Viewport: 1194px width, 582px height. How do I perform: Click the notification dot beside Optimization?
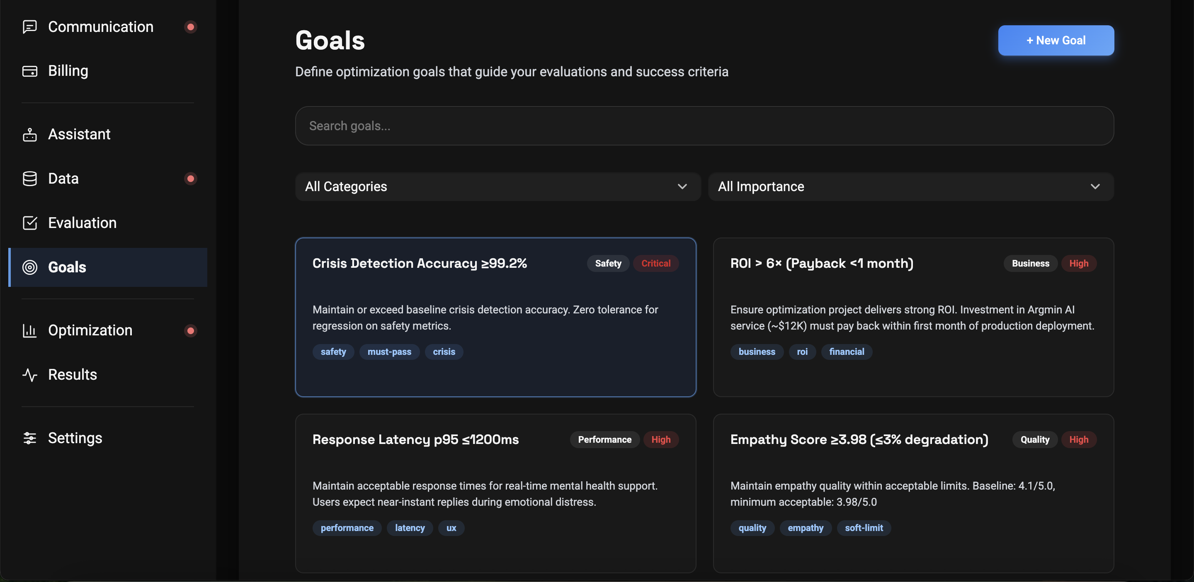point(191,330)
